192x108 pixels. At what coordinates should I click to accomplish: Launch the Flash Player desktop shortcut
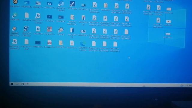pyautogui.click(x=72, y=4)
